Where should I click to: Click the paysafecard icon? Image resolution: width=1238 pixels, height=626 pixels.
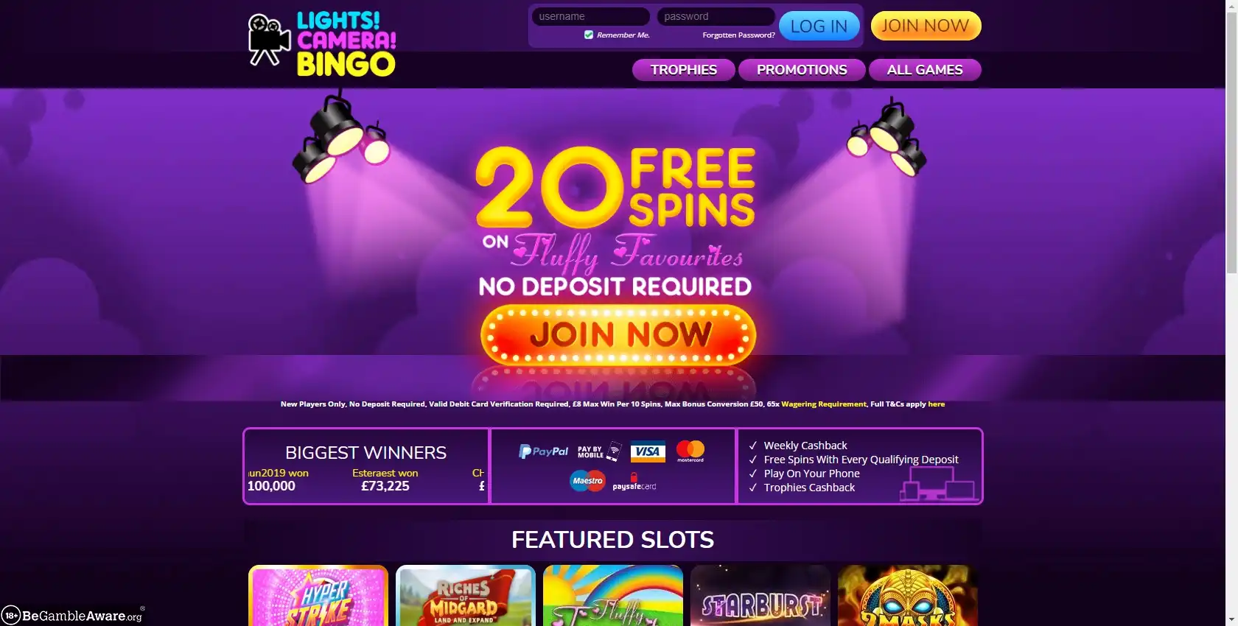click(634, 482)
